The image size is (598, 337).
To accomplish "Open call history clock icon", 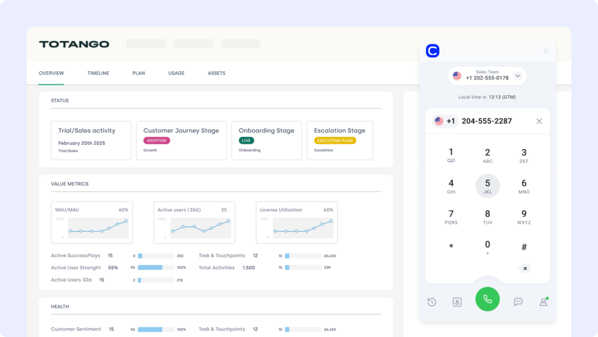I will click(x=432, y=302).
